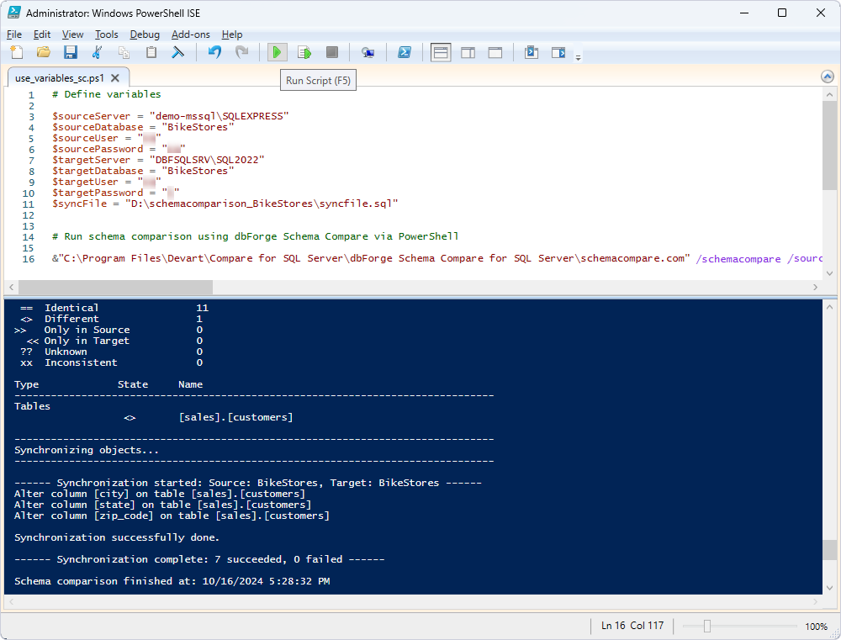
Task: Click the script pane horizontal scrollbar thumb
Action: click(x=115, y=287)
